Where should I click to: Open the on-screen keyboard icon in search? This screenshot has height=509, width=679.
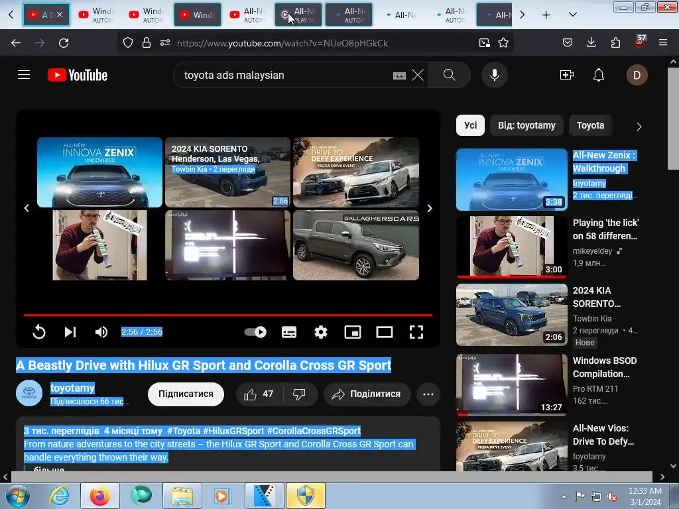tap(399, 76)
